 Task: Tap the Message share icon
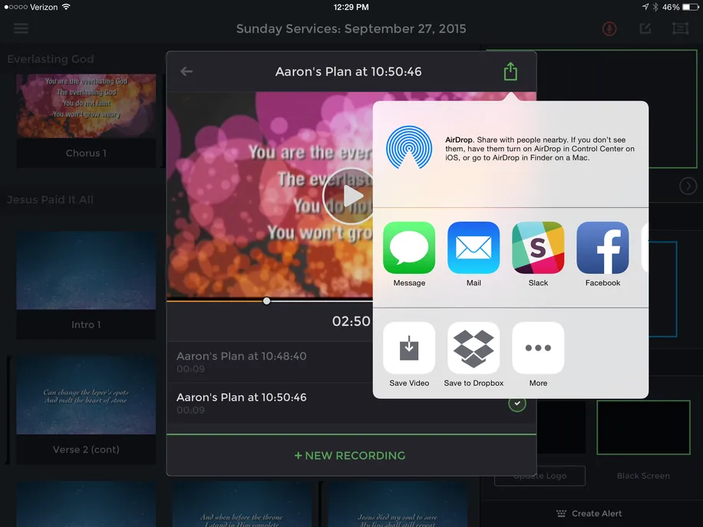[x=409, y=248]
